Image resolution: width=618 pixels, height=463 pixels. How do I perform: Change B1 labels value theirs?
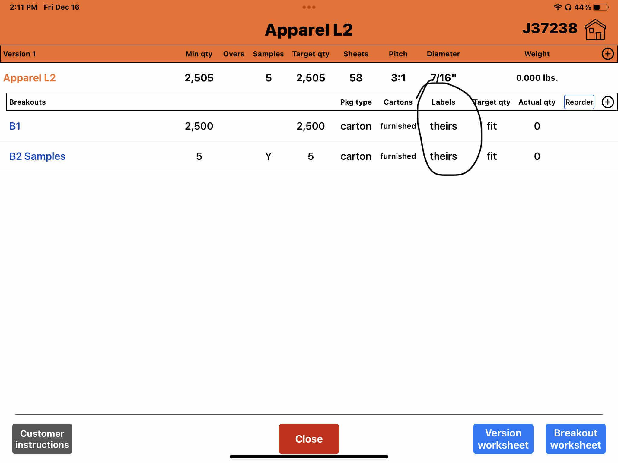click(443, 126)
